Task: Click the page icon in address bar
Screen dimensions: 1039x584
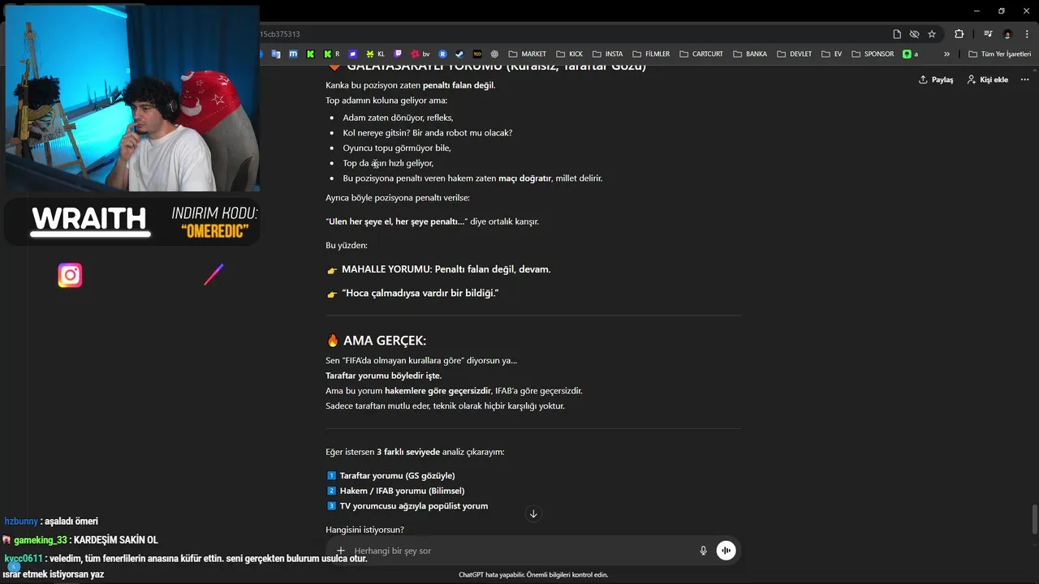Action: tap(897, 34)
